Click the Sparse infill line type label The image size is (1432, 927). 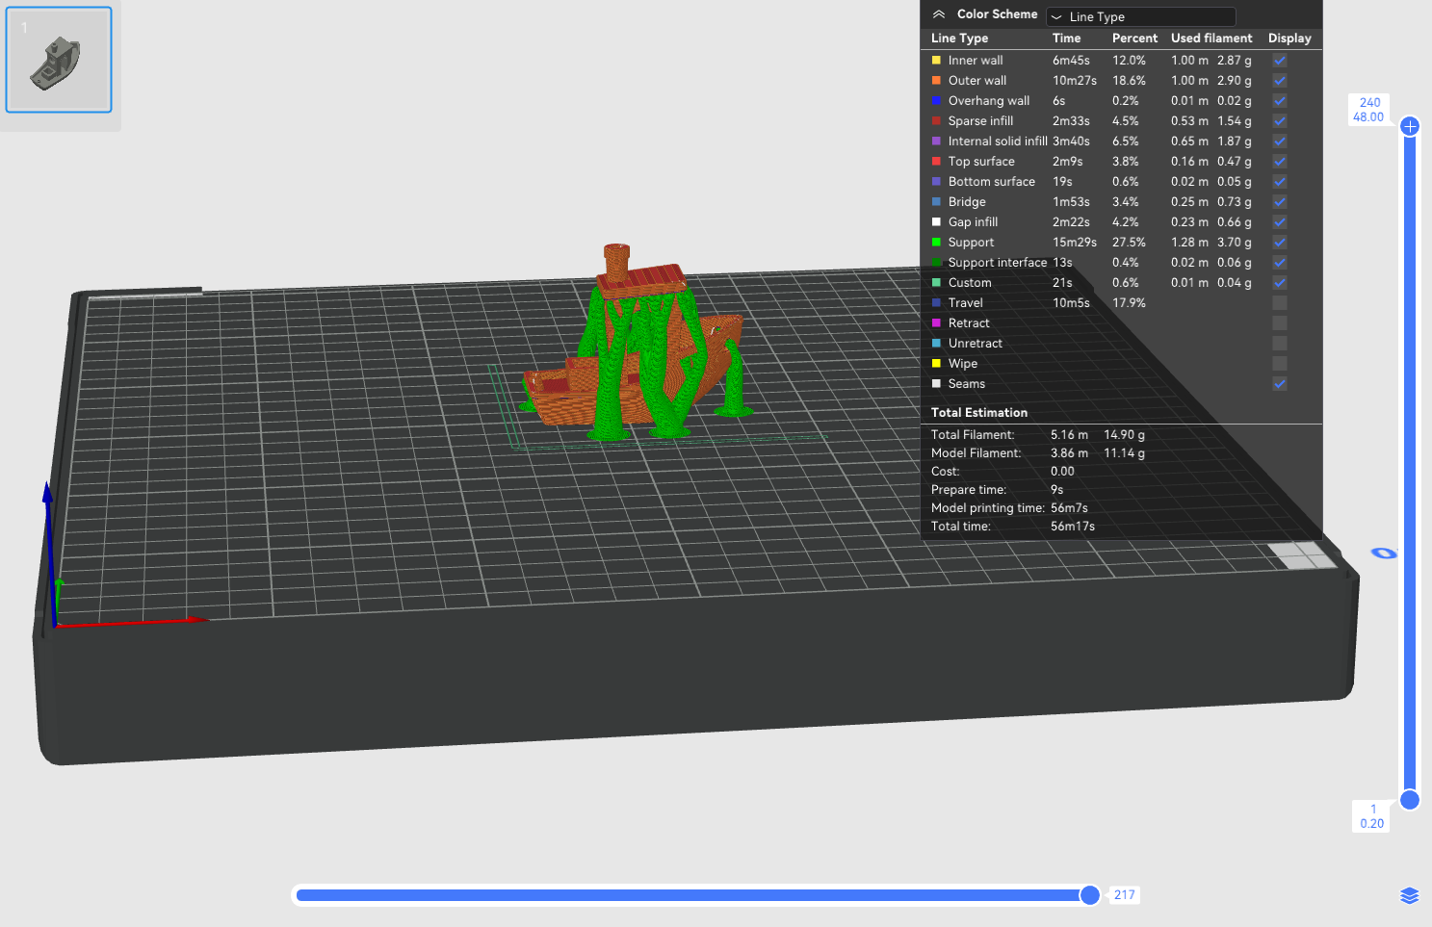point(980,121)
